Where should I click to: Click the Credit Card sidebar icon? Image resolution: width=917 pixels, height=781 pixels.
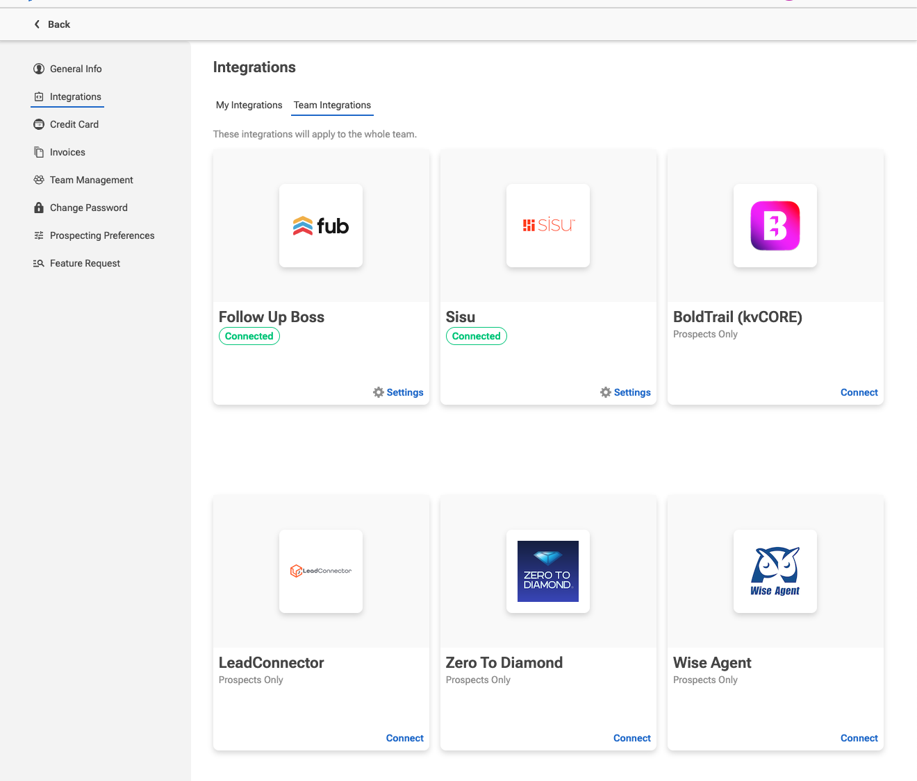click(x=39, y=124)
